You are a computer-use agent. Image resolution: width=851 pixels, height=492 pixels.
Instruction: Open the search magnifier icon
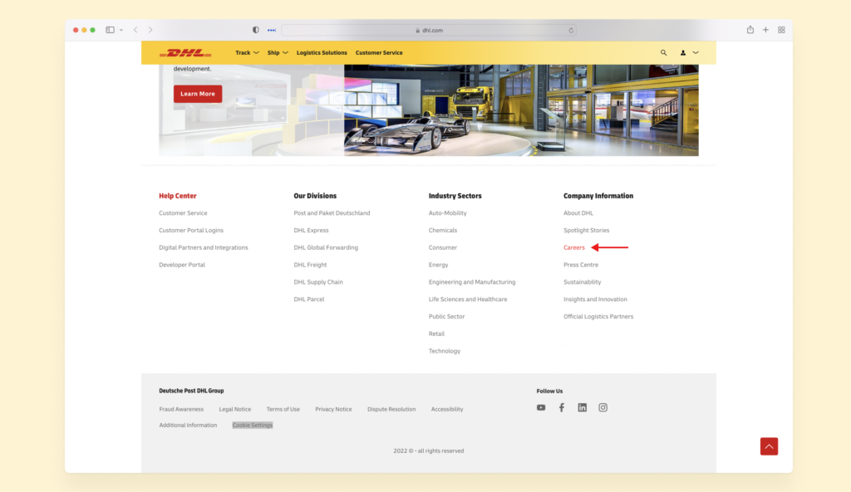pyautogui.click(x=663, y=52)
